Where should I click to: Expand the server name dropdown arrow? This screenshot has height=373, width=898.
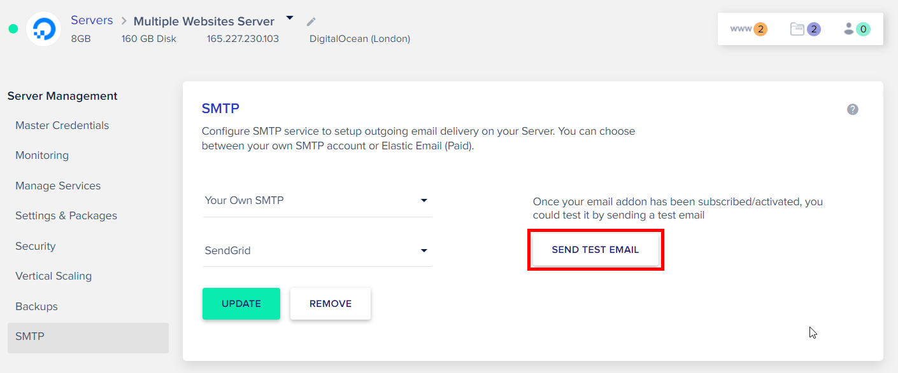(x=290, y=18)
